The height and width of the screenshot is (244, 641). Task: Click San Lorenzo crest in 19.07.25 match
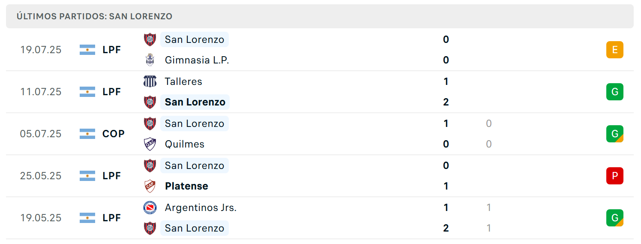(x=150, y=39)
